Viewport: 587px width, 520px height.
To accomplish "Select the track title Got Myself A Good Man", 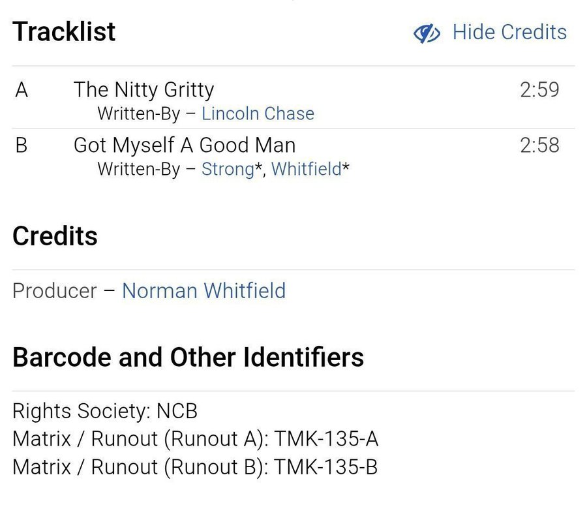I will pos(184,145).
